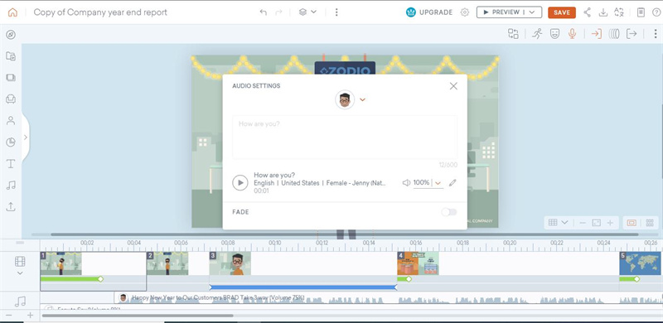This screenshot has height=323, width=663.
Task: Open the swap/replace item tool
Action: pos(513,34)
